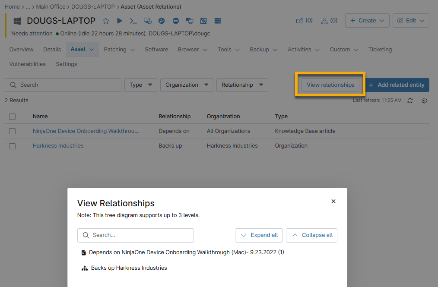
Task: Check the NinjaOne Device Onboarding row checkbox
Action: (13, 131)
